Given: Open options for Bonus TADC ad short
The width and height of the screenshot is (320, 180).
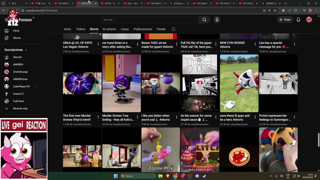Looking at the screenshot, I should pyautogui.click(x=176, y=44).
